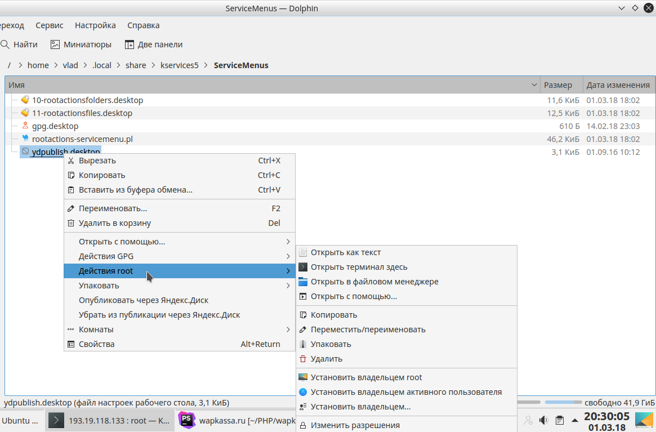Select file 10-rootactionsfolders.desktop
Viewport: 656px width, 432px height.
(x=87, y=100)
